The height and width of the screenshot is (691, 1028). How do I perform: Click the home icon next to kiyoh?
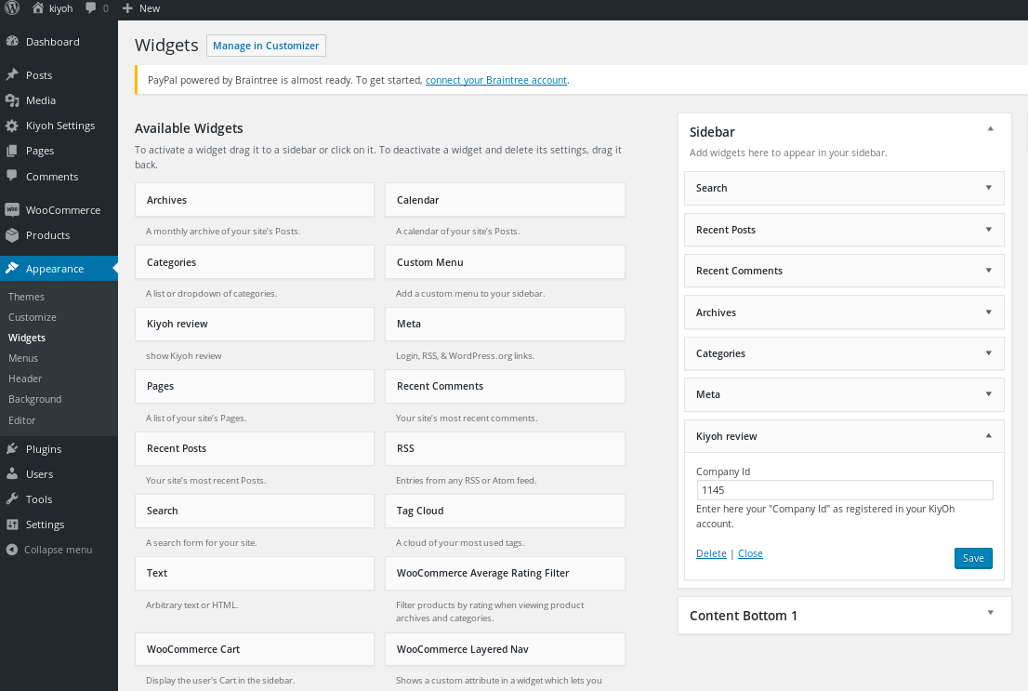coord(38,7)
